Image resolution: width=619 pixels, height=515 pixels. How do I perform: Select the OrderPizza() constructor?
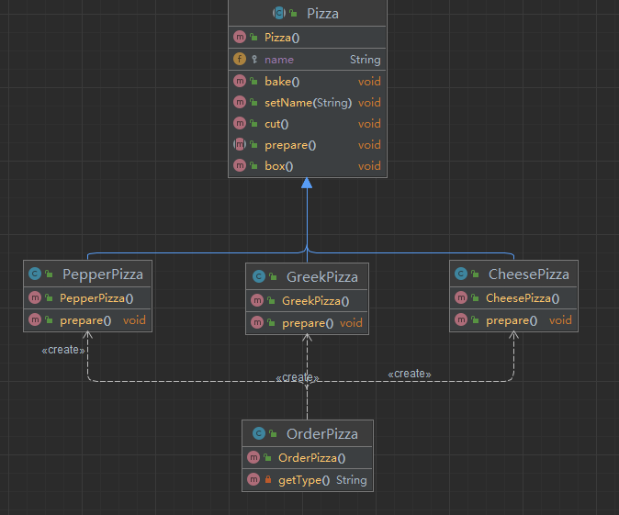pos(308,458)
